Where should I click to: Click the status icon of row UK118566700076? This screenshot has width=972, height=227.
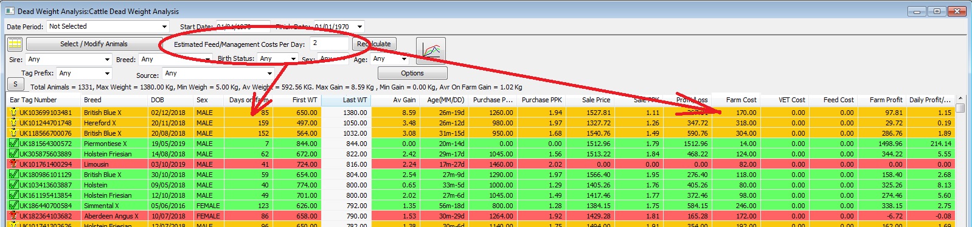pyautogui.click(x=13, y=133)
